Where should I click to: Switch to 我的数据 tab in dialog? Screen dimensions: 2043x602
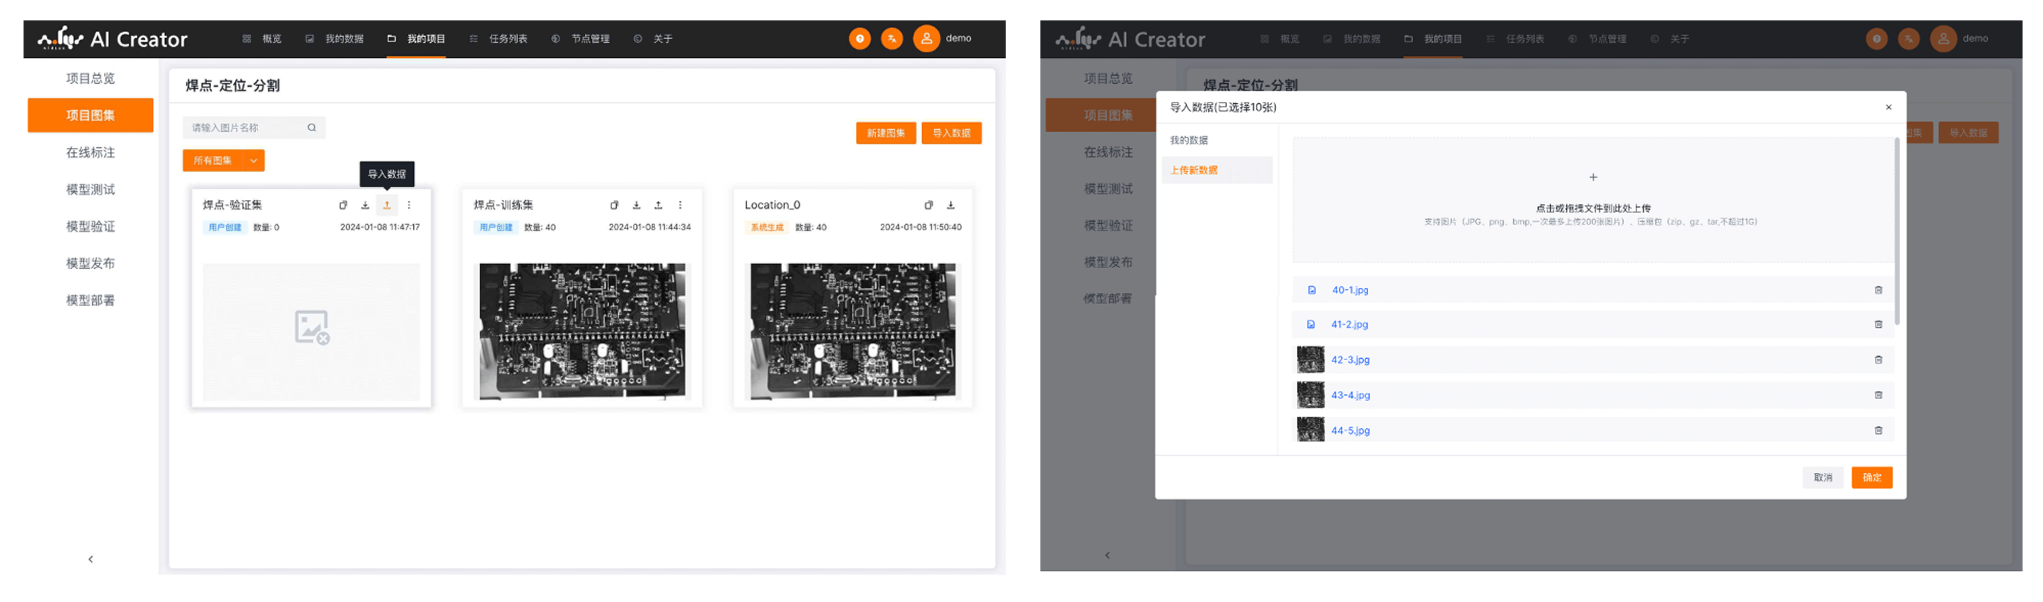[1188, 140]
